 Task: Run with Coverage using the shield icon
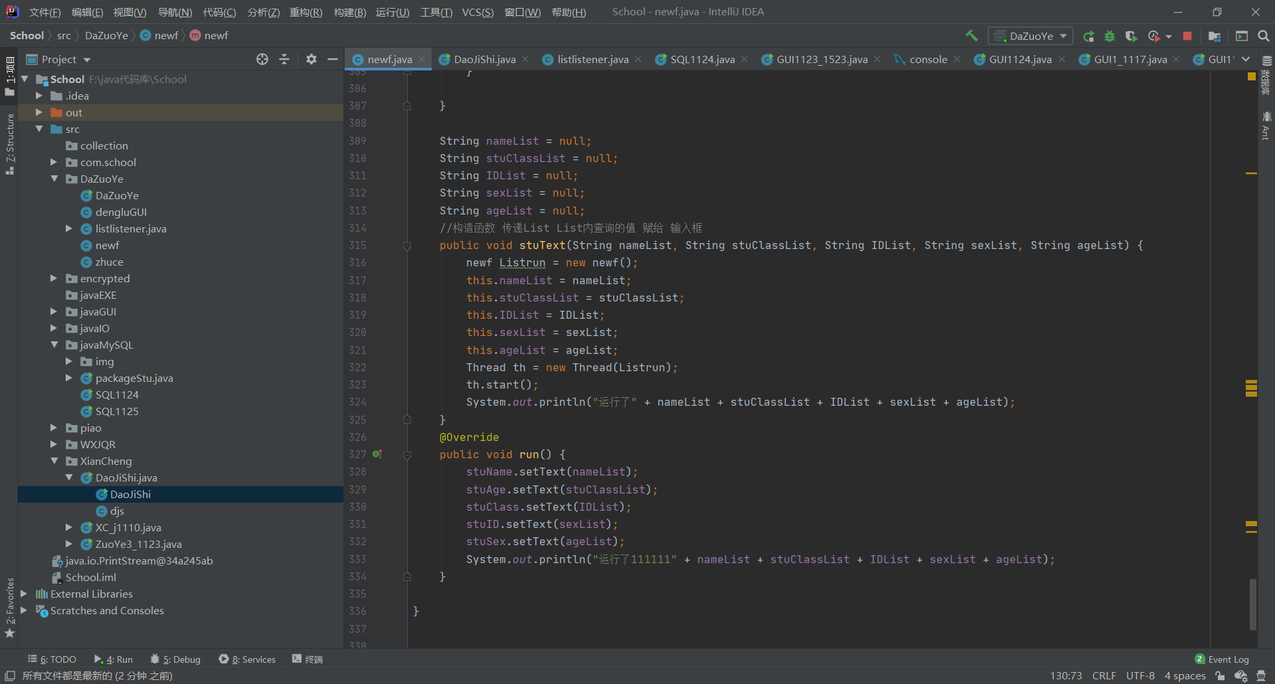click(x=1131, y=36)
